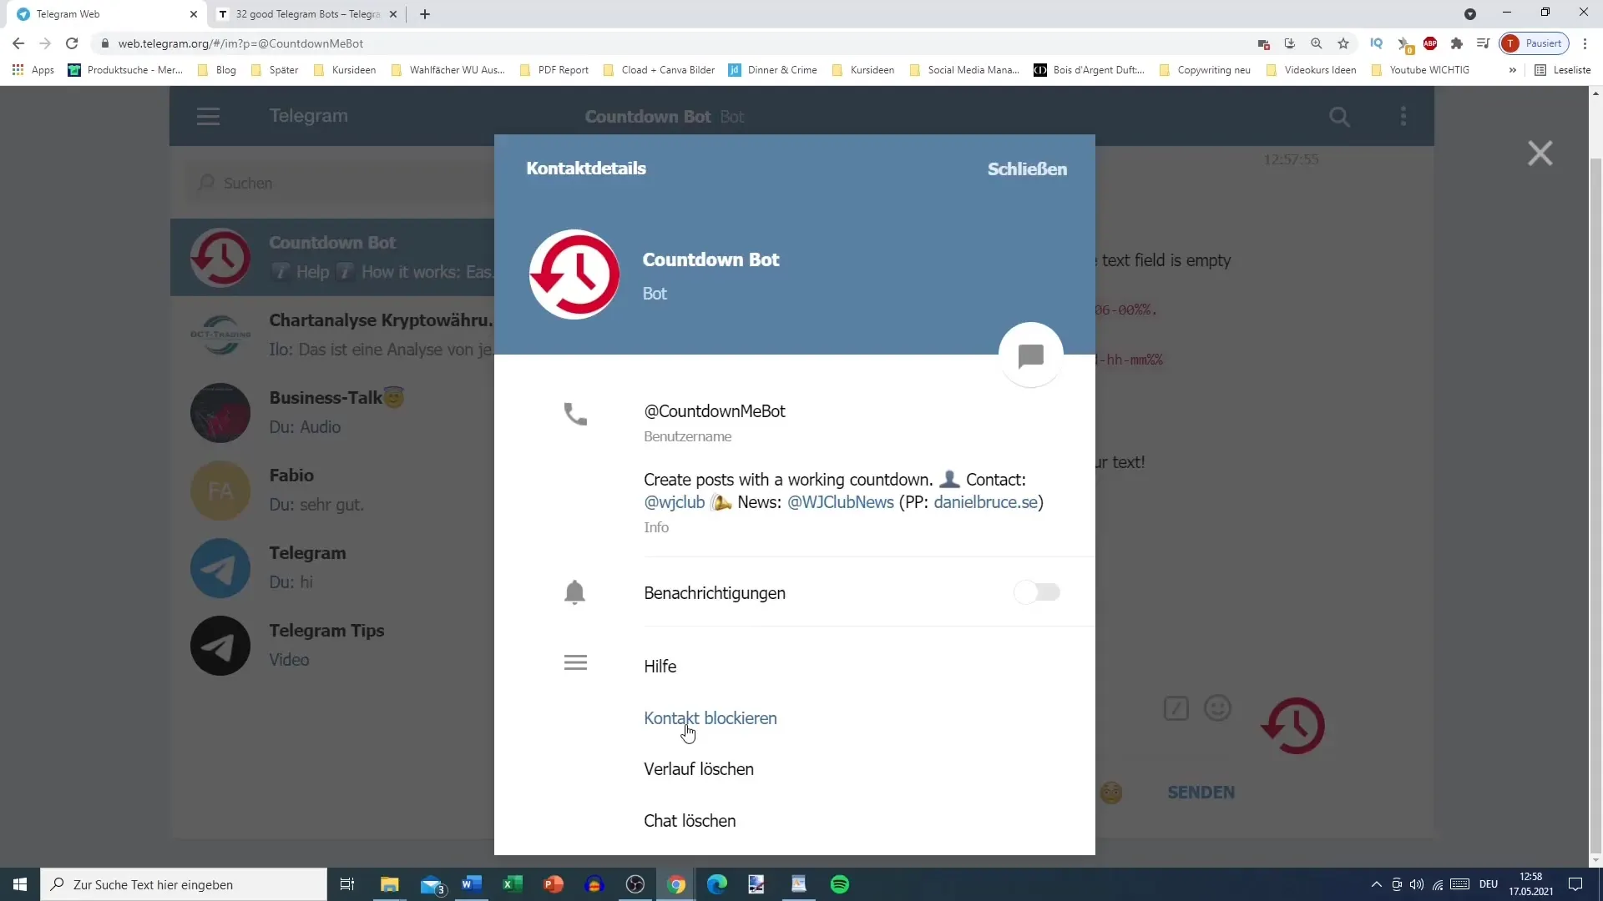Open the Fabio chat
Viewport: 1603px width, 901px height.
point(332,490)
